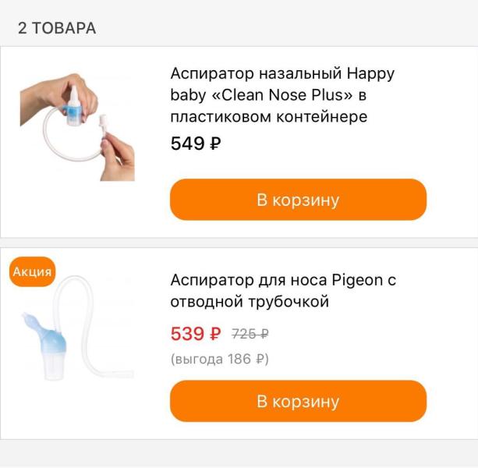This screenshot has height=468, width=478.
Task: Select the crossed-out 725 ₽ old price
Action: coord(250,335)
